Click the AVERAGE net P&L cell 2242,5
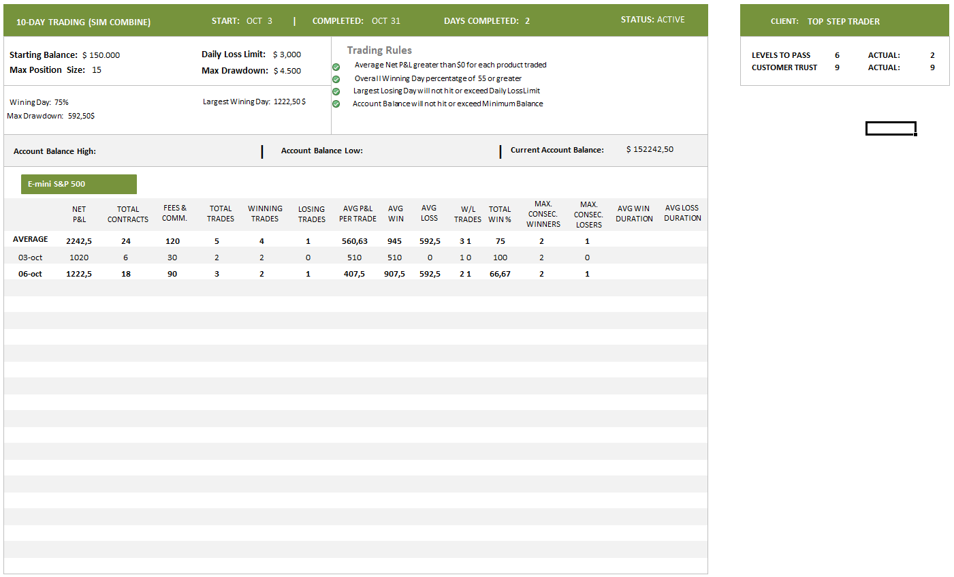Screen dimensions: 954x577 pyautogui.click(x=79, y=241)
